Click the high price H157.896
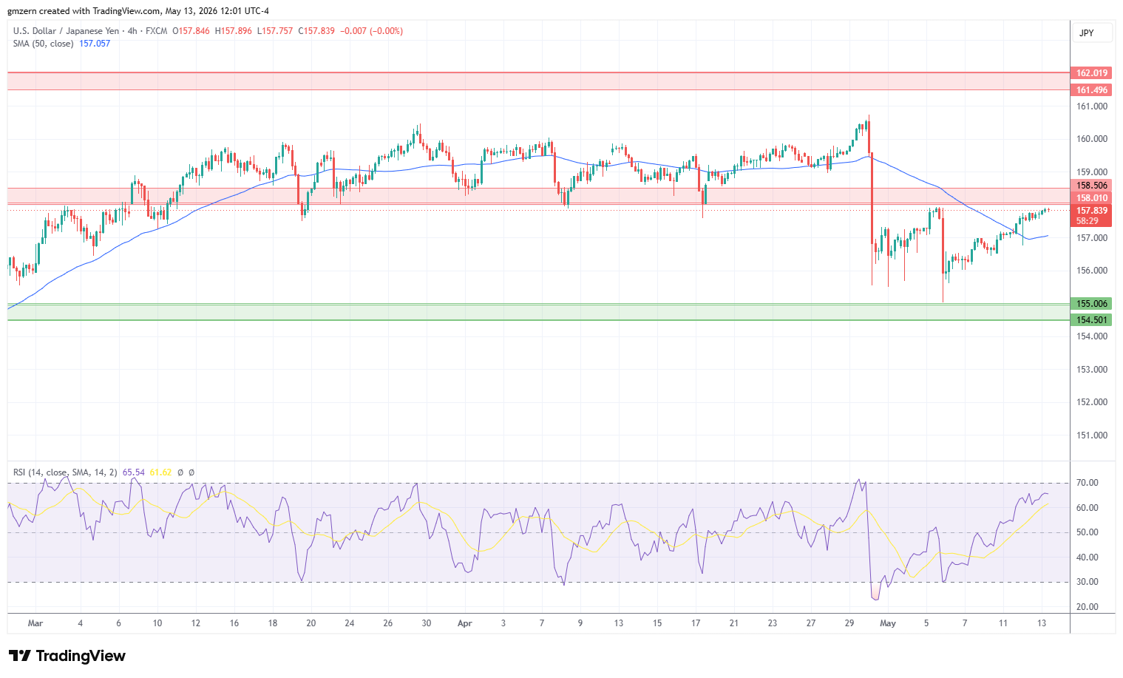This screenshot has width=1123, height=678. pos(233,31)
